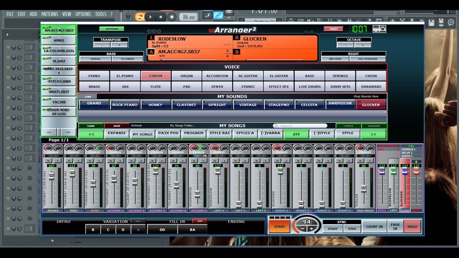The height and width of the screenshot is (258, 459).
Task: Open the OPTIONS menu in FL Studio menubar
Action: [83, 14]
